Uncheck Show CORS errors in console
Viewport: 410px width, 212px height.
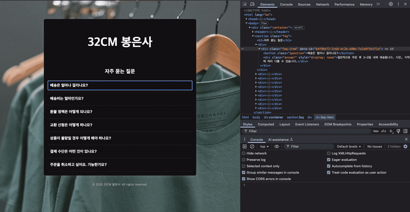point(244,179)
